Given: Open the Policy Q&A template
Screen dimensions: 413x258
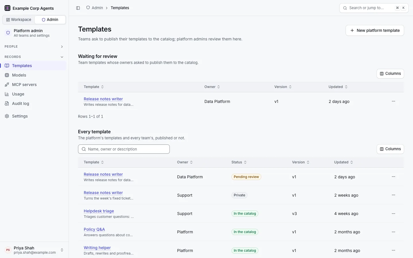Looking at the screenshot, I should point(94,229).
